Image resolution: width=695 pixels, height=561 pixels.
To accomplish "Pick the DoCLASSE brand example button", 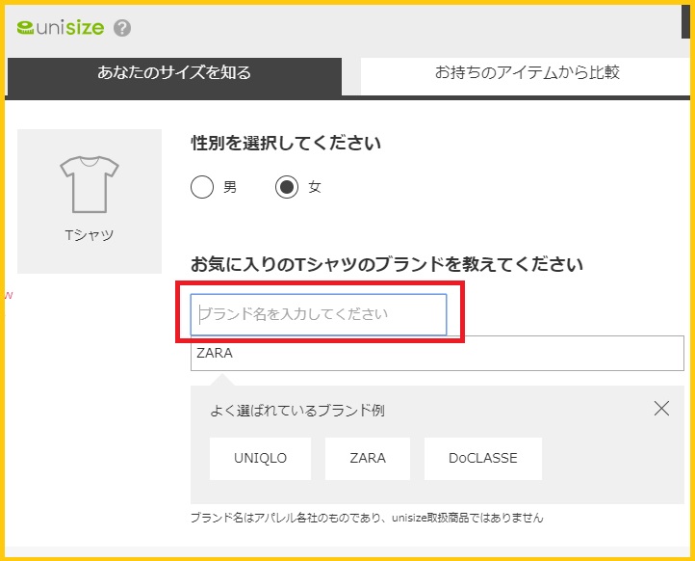I will point(483,459).
